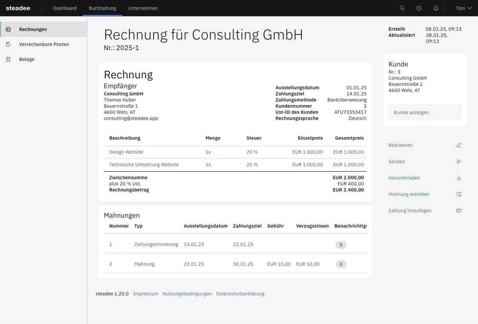Go to Belege in the sidebar
The height and width of the screenshot is (324, 478).
(x=27, y=60)
